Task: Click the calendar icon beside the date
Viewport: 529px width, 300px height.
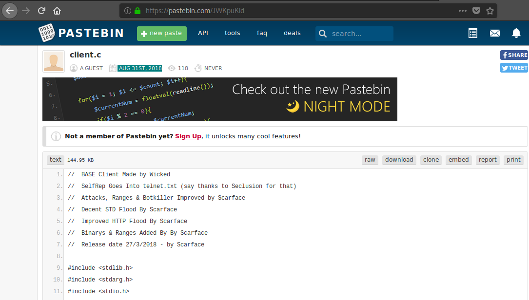Action: pyautogui.click(x=112, y=68)
